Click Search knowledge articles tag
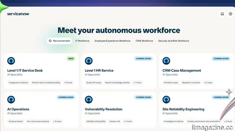Screen dimensions: 235x132 click(x=117, y=82)
